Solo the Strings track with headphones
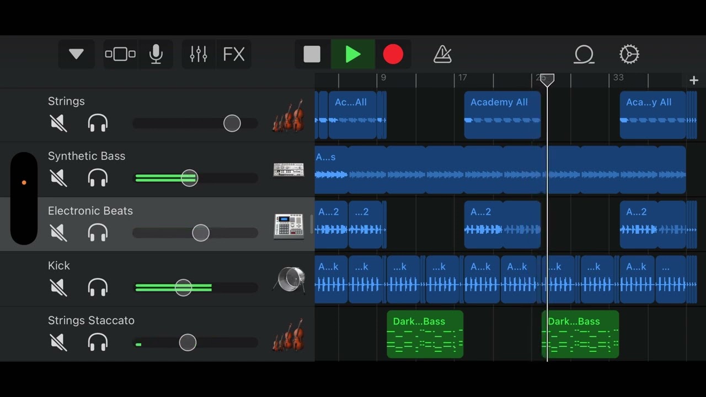Image resolution: width=706 pixels, height=397 pixels. [98, 123]
